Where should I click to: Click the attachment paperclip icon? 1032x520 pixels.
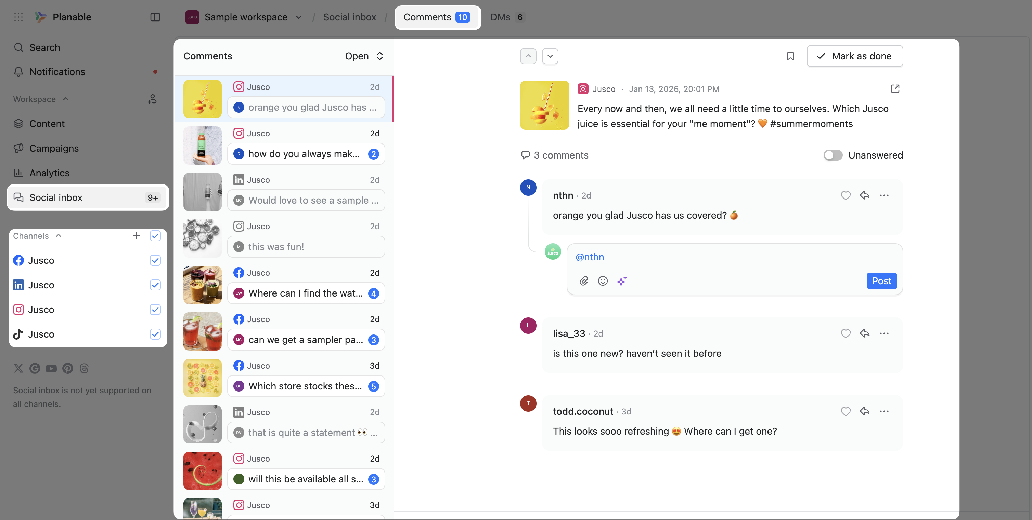click(x=584, y=281)
